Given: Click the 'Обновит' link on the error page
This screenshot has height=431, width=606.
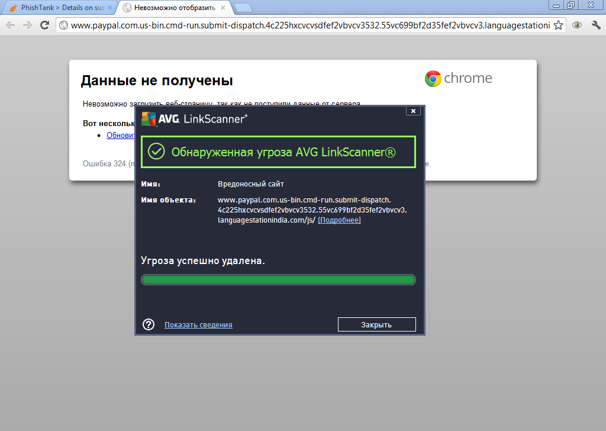Looking at the screenshot, I should (121, 136).
